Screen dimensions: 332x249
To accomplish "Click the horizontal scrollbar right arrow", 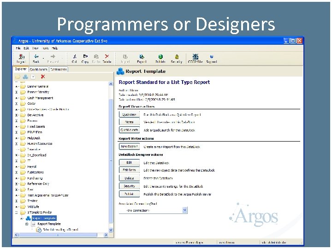I will [106, 235].
